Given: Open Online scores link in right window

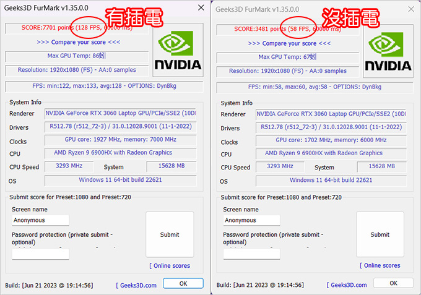Looking at the screenshot, I should click(x=380, y=265).
